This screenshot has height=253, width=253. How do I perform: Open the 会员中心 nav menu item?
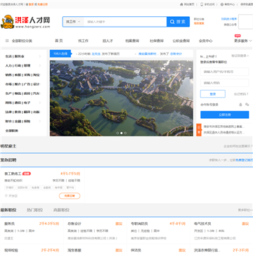205,41
